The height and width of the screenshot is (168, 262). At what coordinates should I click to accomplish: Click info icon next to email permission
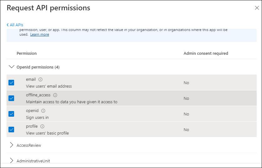tap(40, 79)
